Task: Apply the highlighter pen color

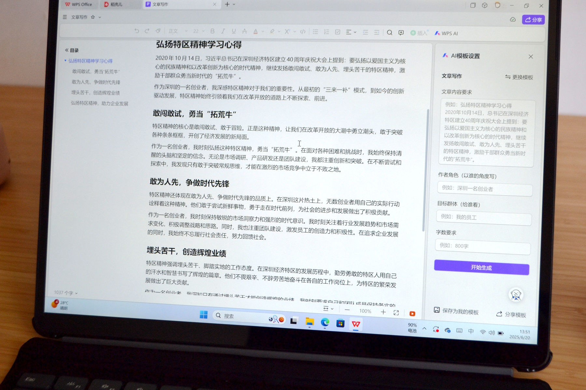Action: (x=272, y=32)
